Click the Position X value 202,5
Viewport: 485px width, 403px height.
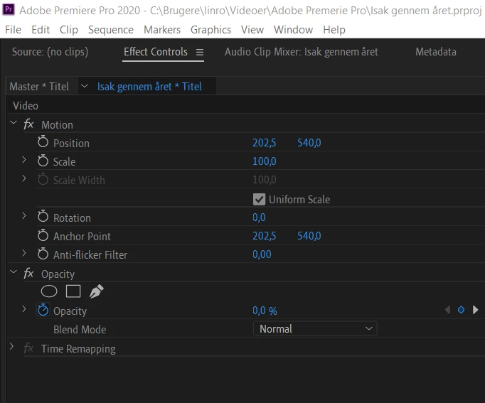point(264,143)
